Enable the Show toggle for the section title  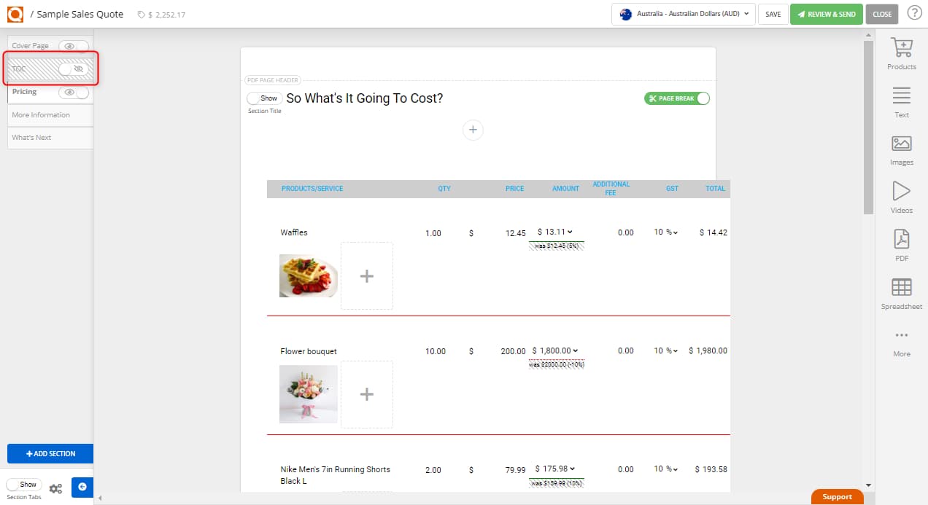[263, 98]
